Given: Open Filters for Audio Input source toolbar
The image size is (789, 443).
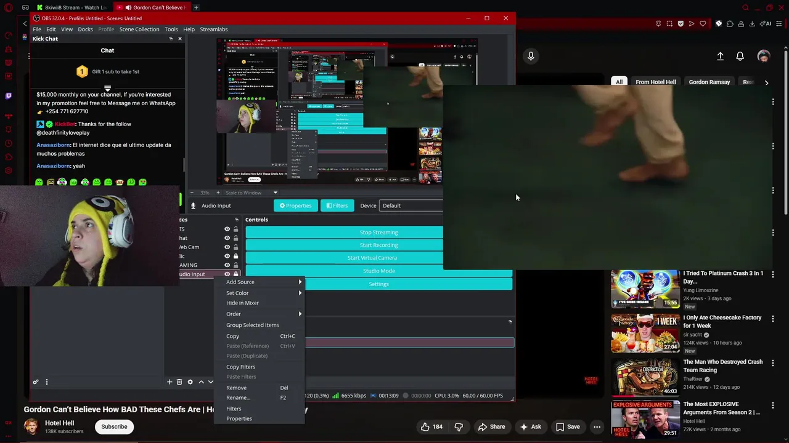Looking at the screenshot, I should pyautogui.click(x=337, y=206).
